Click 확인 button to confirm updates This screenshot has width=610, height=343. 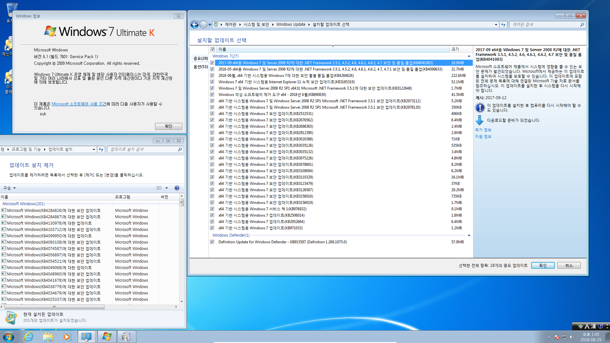coord(542,265)
